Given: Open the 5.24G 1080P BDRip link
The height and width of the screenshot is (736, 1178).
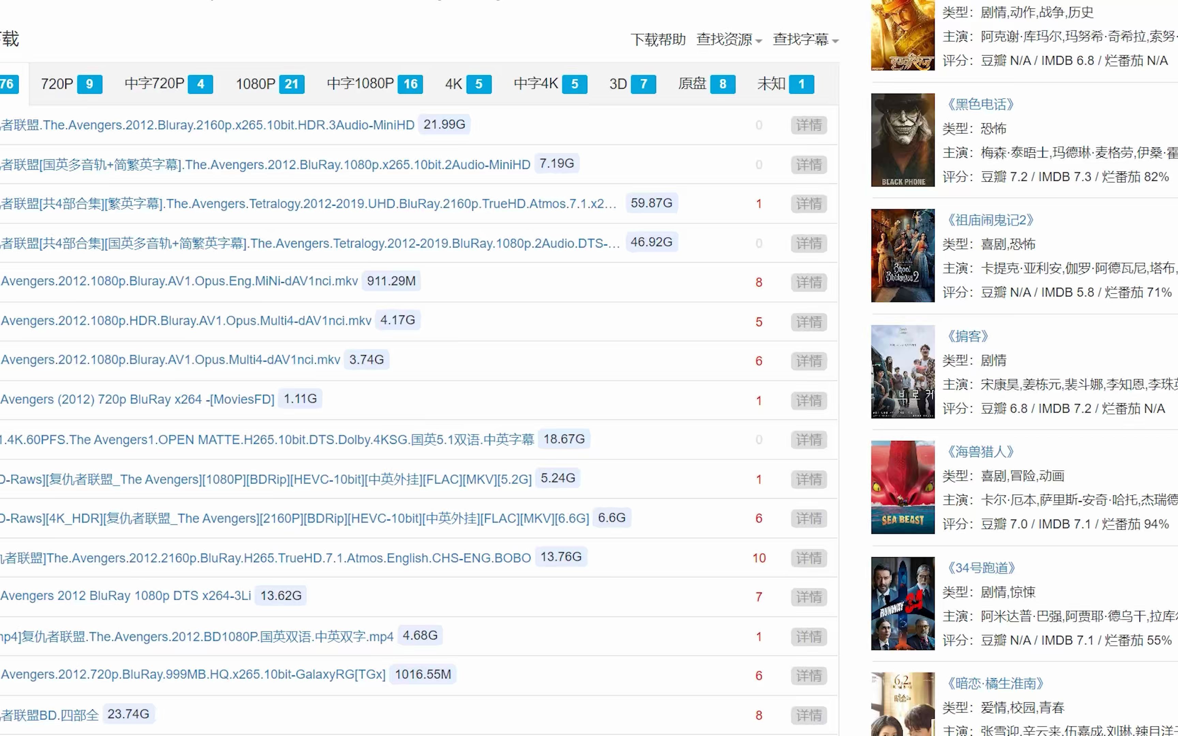Looking at the screenshot, I should click(266, 479).
